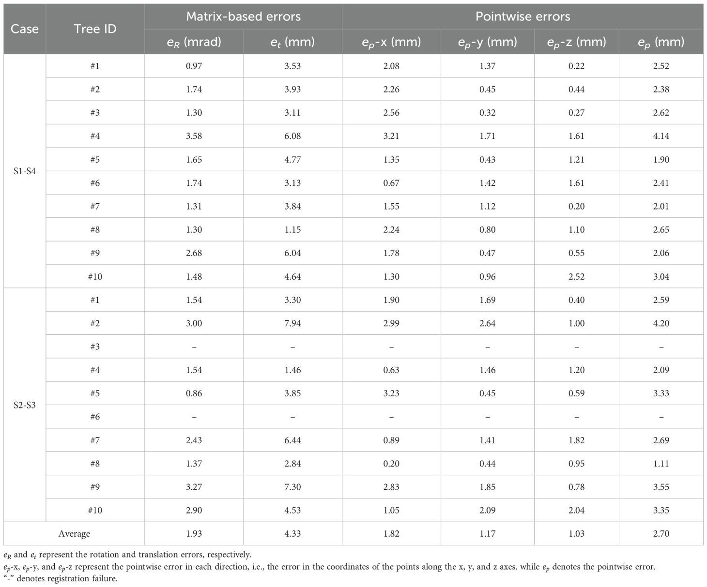Select the 6.08 et value cell
The image size is (707, 587).
pyautogui.click(x=292, y=136)
